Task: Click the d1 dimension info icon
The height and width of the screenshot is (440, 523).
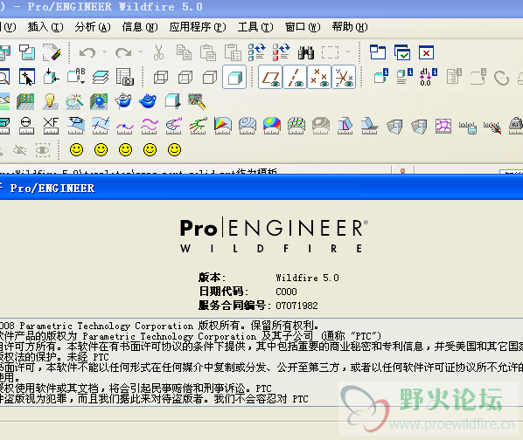Action: tap(429, 77)
